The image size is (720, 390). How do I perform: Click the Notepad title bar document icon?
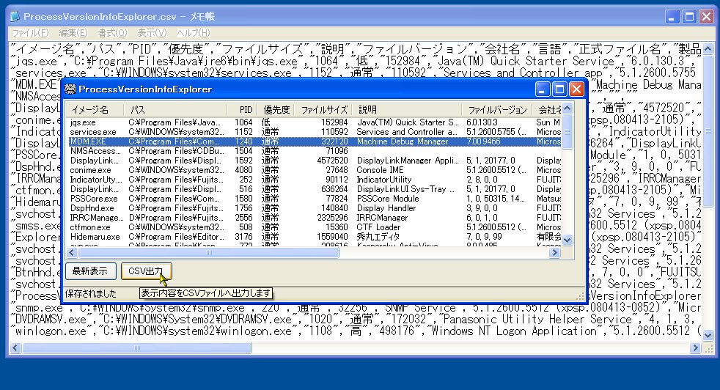15,17
